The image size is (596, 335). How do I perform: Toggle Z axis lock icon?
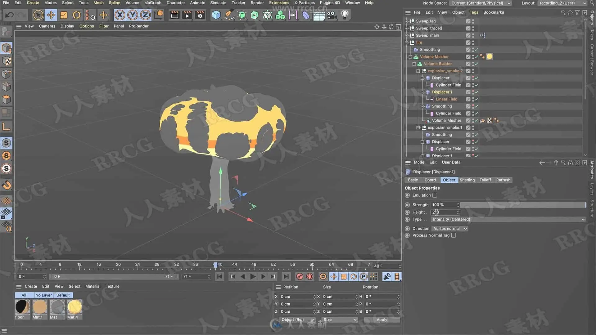tap(145, 15)
